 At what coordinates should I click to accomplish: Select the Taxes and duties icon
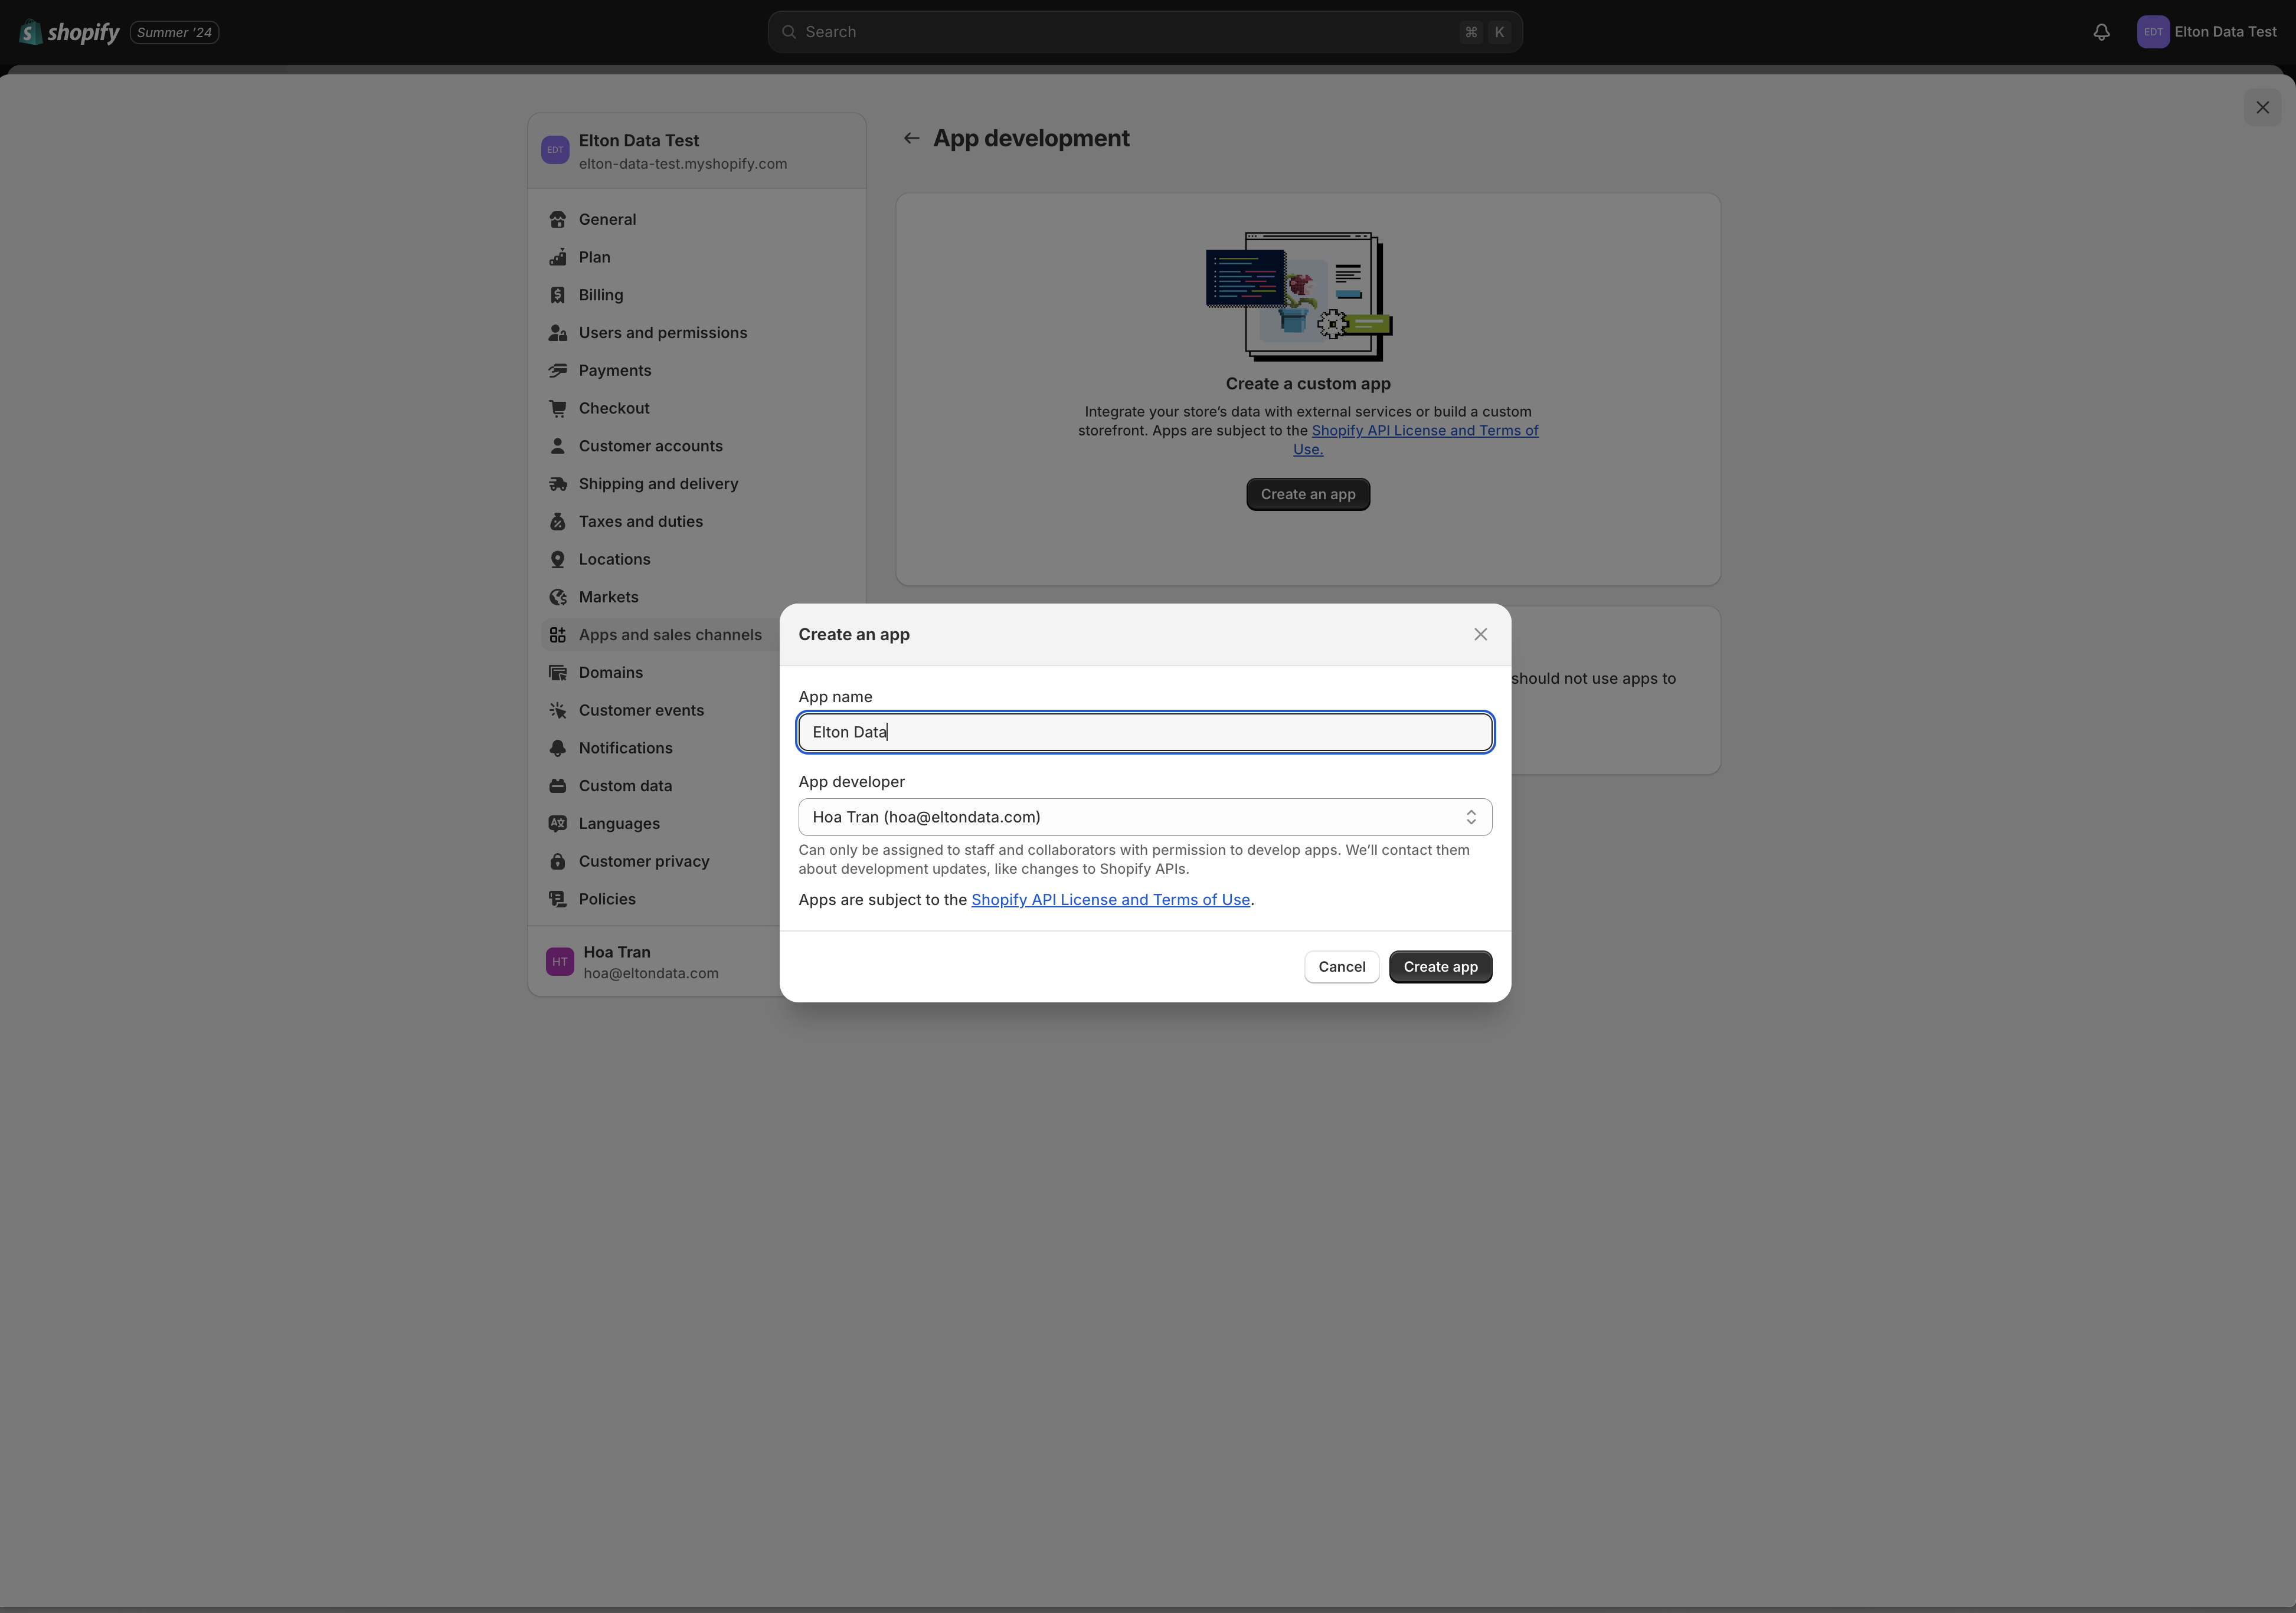pos(558,521)
